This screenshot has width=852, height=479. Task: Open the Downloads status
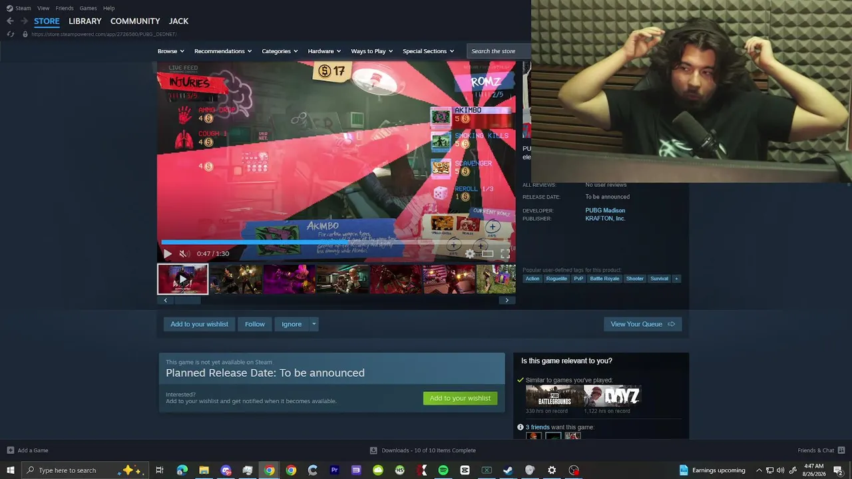[423, 450]
